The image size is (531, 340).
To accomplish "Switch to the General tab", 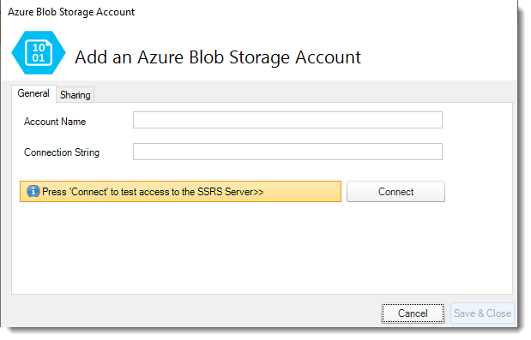I will pos(33,93).
